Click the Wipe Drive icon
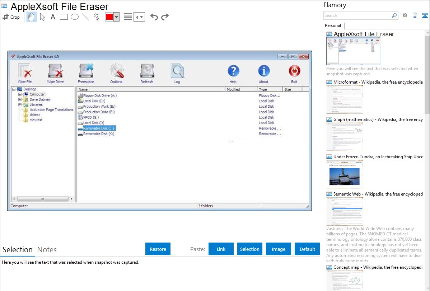 (55, 73)
